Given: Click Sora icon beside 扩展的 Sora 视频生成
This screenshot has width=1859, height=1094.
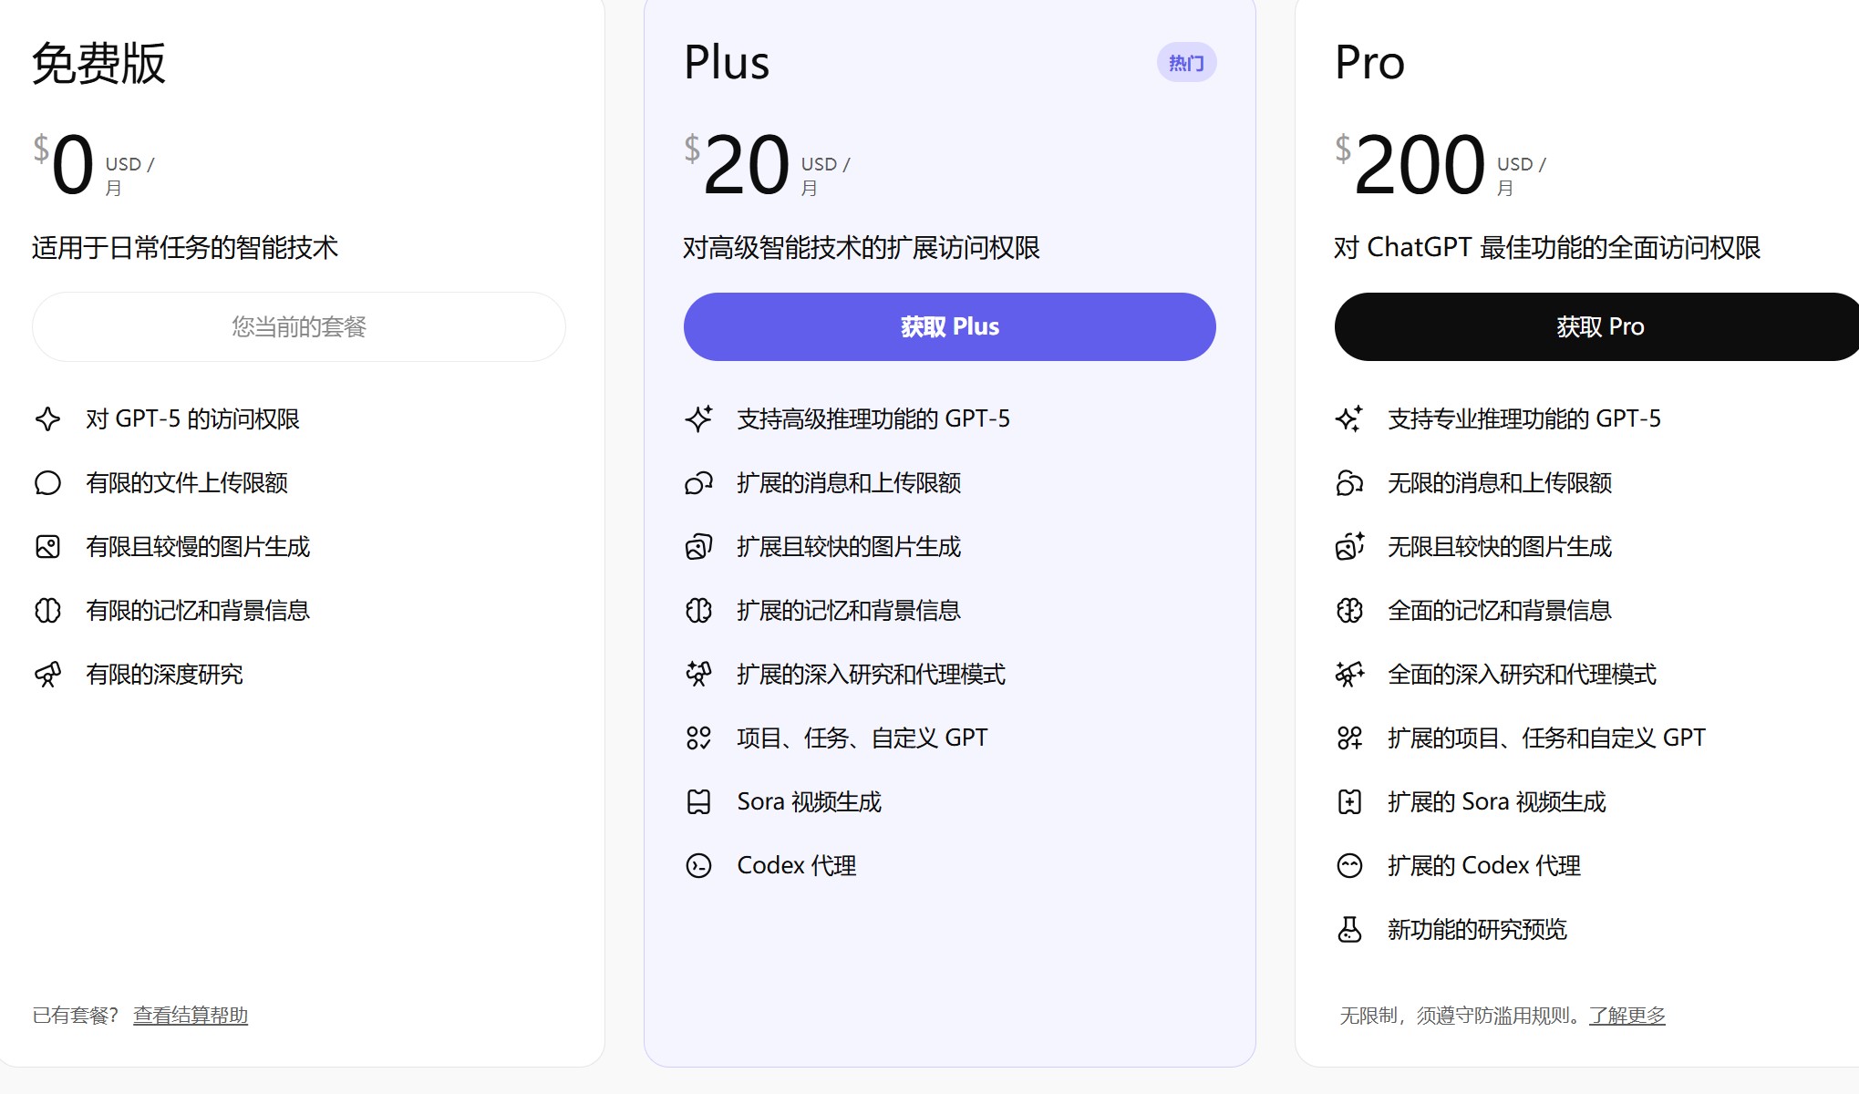Looking at the screenshot, I should (x=1349, y=801).
